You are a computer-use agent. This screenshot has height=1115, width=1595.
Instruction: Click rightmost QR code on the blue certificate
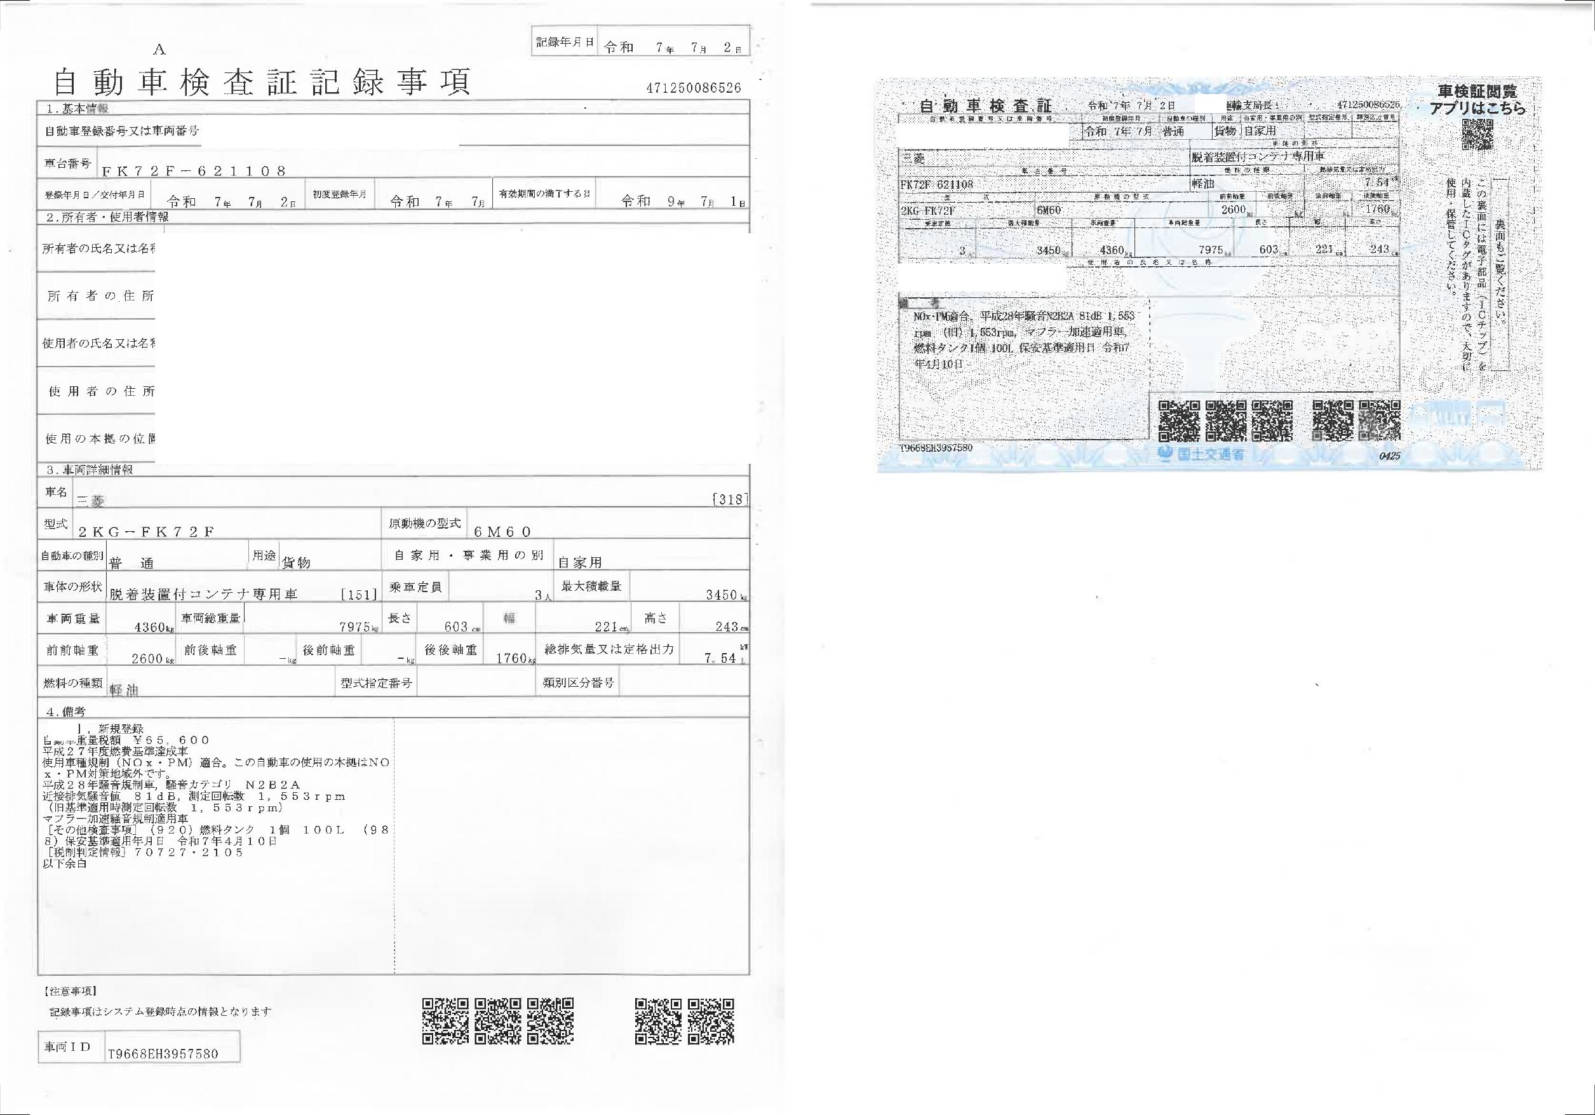[x=1379, y=421]
